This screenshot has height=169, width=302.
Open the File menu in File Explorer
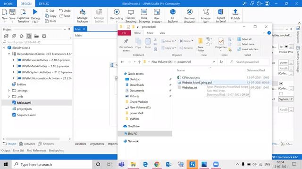pyautogui.click(x=124, y=33)
